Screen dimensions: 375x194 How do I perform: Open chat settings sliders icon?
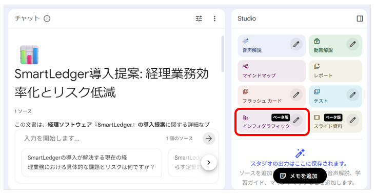click(199, 18)
